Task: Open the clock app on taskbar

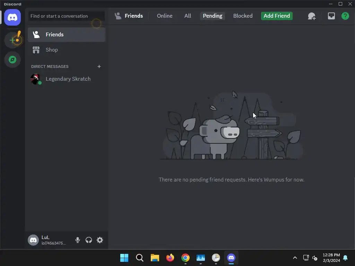Action: [x=216, y=258]
